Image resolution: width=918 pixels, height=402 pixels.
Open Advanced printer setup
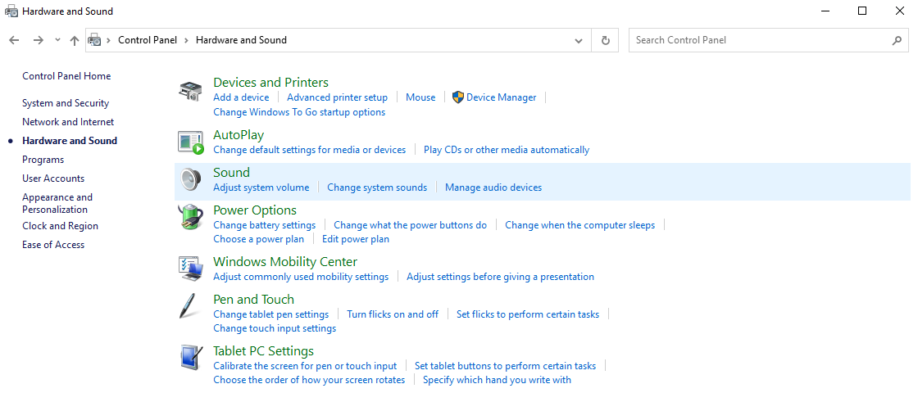337,97
